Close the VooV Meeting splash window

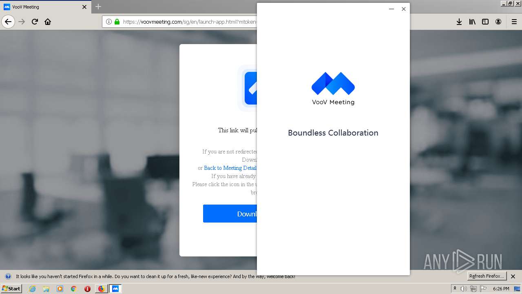pos(404,9)
